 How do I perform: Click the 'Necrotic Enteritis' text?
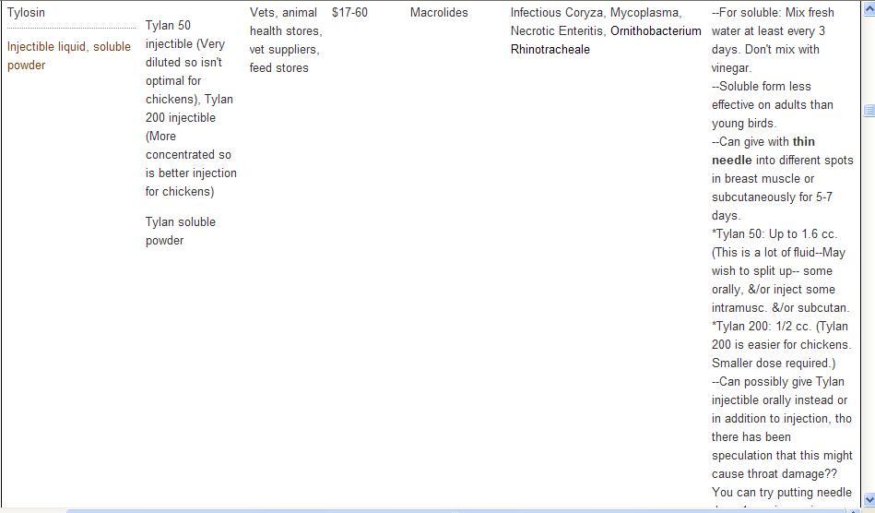tap(556, 31)
